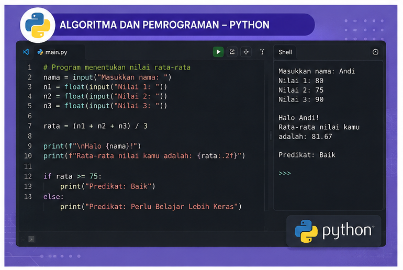
Task: Click the line 'print(f"\nHalo {nama}!")'
Action: [x=92, y=146]
